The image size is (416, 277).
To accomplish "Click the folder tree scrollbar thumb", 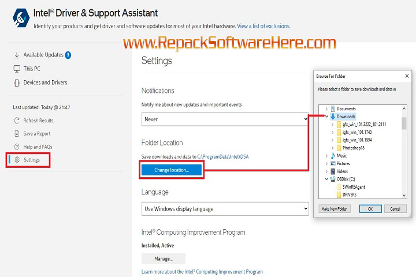I will pos(404,123).
